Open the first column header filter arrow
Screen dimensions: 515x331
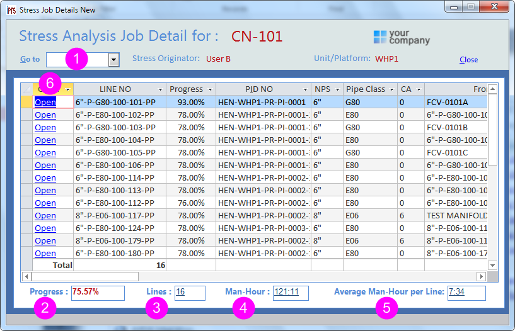point(68,89)
